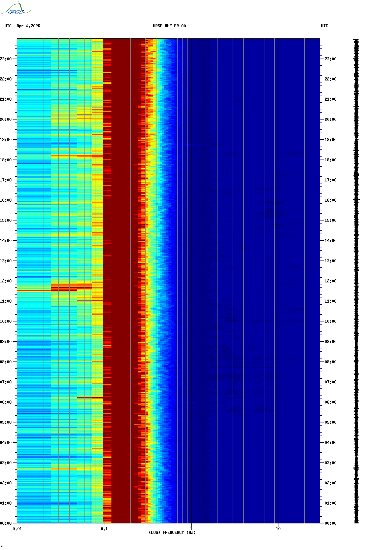The height and width of the screenshot is (550, 371).
Task: Click the 0.01 frequency axis label
Action: [17, 529]
